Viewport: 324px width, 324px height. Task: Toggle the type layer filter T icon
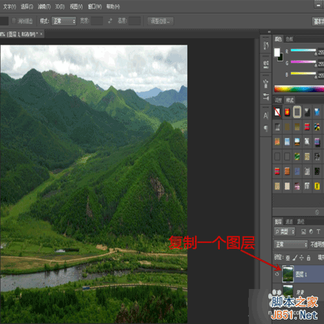[x=318, y=232]
